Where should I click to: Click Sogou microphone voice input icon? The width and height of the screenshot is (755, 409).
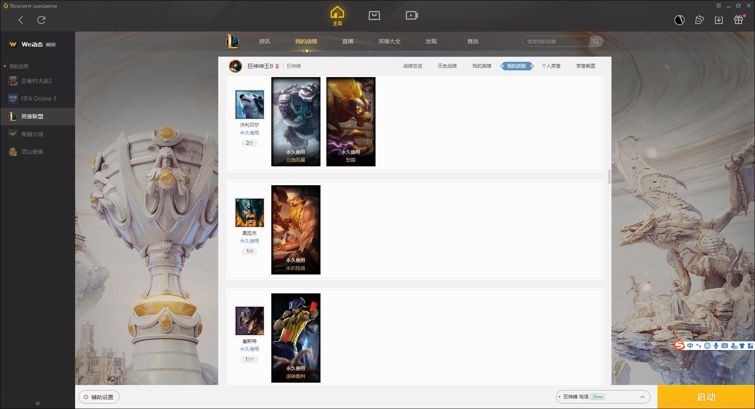[716, 346]
